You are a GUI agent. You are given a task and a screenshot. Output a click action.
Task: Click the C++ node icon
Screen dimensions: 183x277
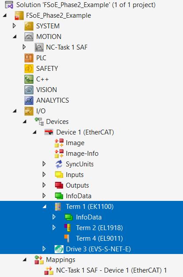tap(29, 79)
